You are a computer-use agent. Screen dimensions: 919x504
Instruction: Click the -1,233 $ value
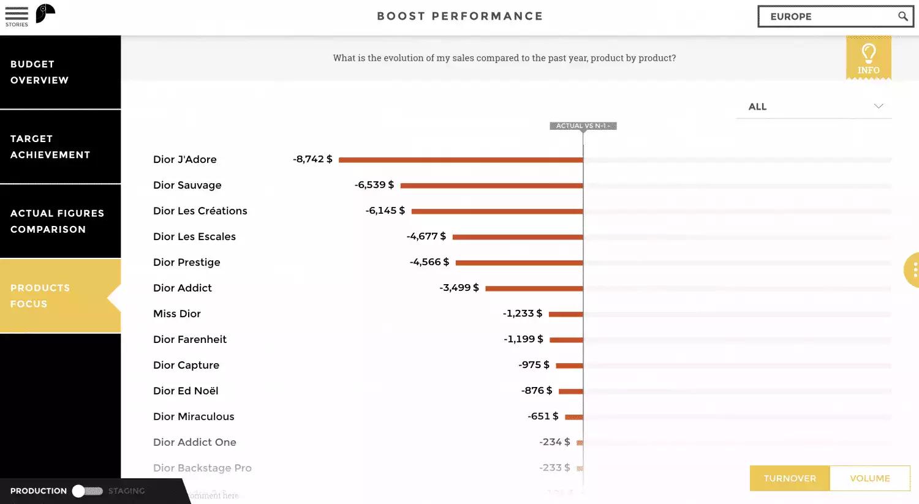[523, 314]
